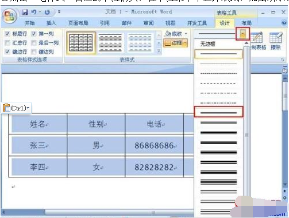This screenshot has height=218, width=289.
Task: Open the 开始 ribbon tab
Action: 30,23
